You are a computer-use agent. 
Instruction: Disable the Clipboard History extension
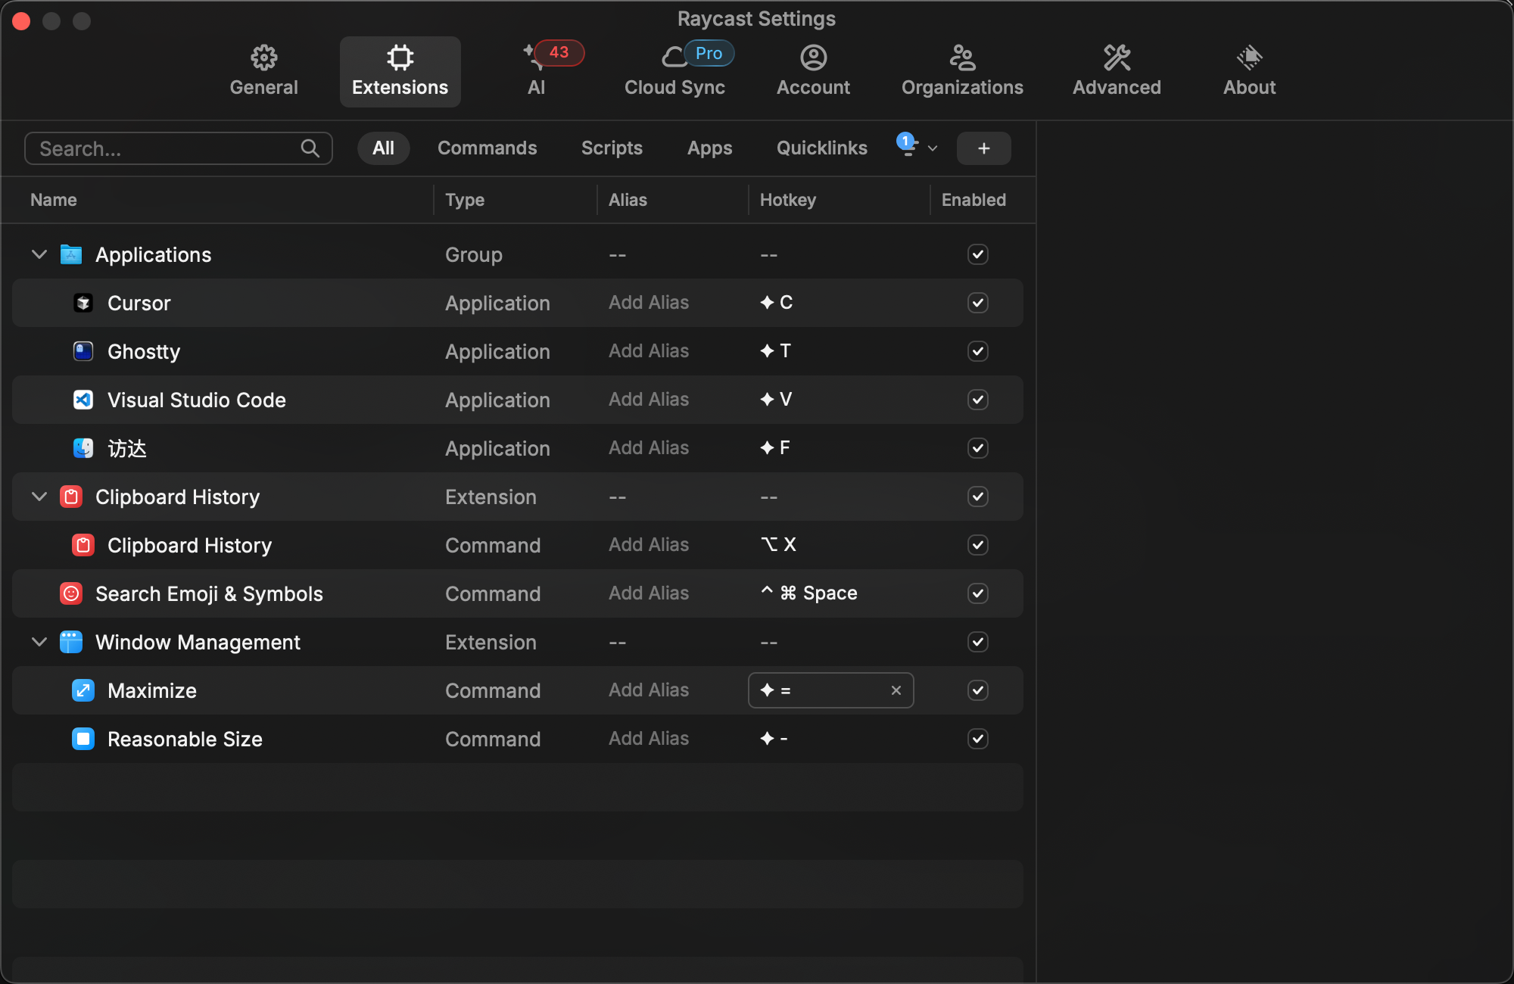pyautogui.click(x=977, y=497)
